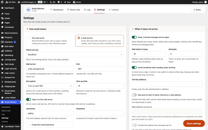Open the updates counter icon
Image resolution: width=208 pixels, height=130 pixels.
(x=45, y=2)
